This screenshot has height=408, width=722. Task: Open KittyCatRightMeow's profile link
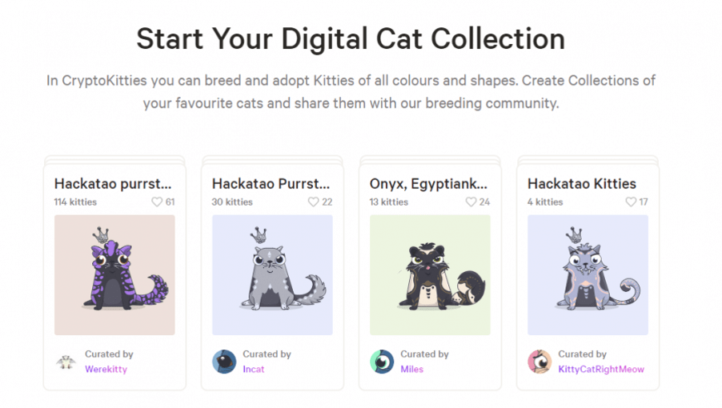601,369
